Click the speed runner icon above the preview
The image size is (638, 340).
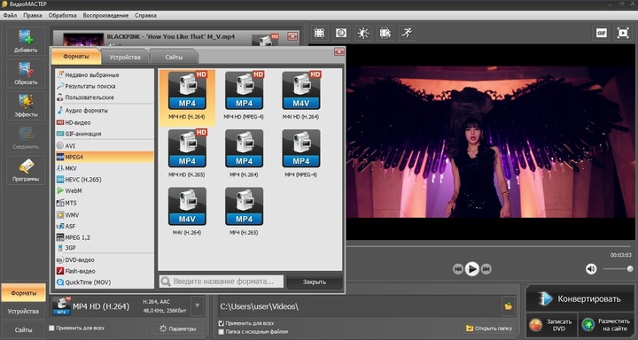[x=407, y=33]
